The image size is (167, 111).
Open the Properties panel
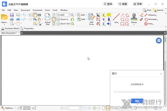pyautogui.click(x=27, y=28)
